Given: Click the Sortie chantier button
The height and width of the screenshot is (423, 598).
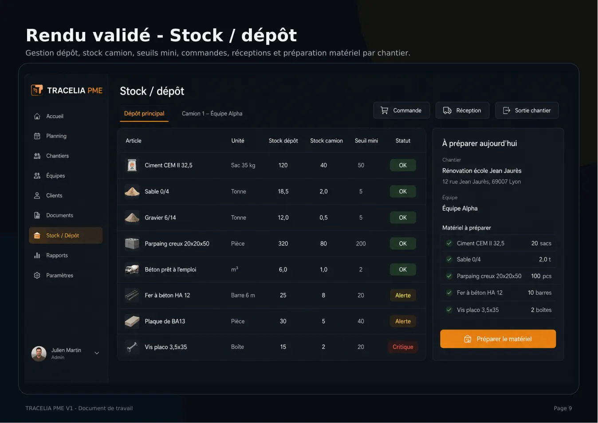Looking at the screenshot, I should 527,111.
